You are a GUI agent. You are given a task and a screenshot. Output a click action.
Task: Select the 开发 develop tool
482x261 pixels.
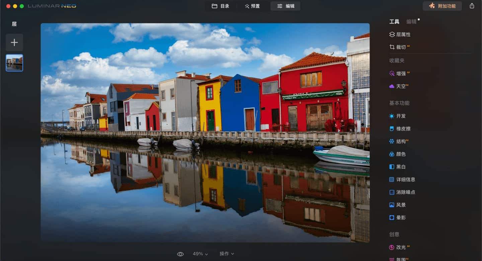(x=400, y=116)
